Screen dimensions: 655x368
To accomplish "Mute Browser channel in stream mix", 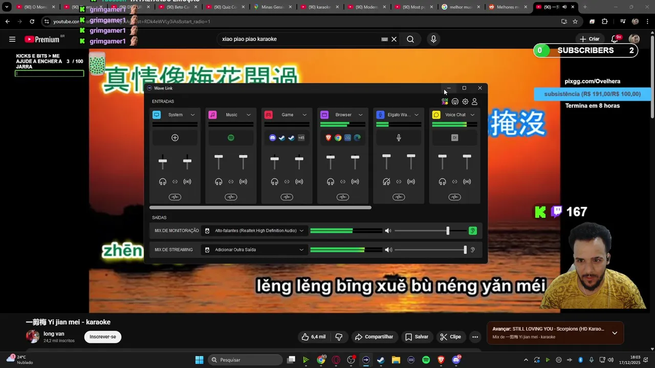I will tap(355, 181).
